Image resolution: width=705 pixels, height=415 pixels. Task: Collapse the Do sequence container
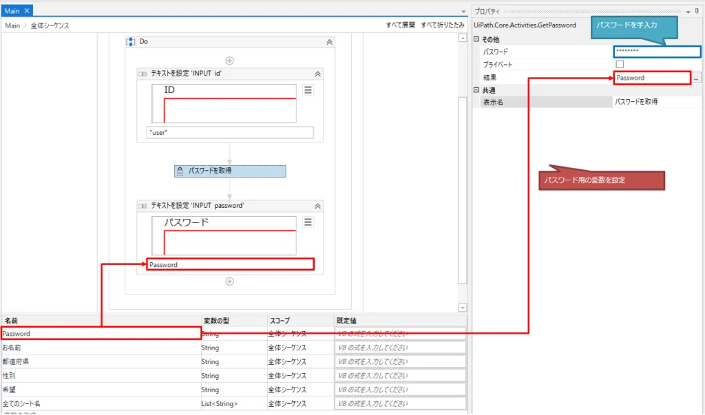329,42
